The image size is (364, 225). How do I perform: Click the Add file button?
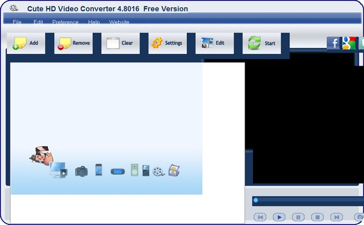point(26,43)
